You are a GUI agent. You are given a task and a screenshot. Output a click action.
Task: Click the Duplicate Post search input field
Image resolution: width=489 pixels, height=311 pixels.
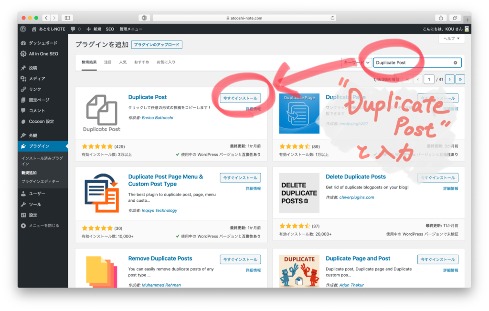click(412, 62)
